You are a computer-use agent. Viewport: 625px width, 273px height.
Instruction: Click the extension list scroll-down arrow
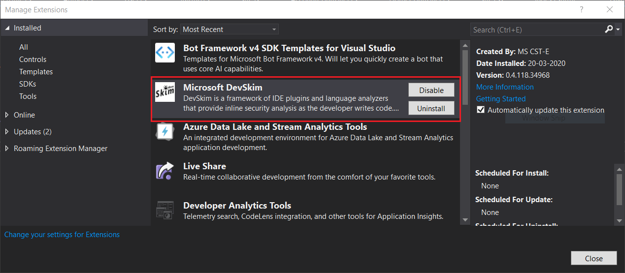tap(465, 219)
